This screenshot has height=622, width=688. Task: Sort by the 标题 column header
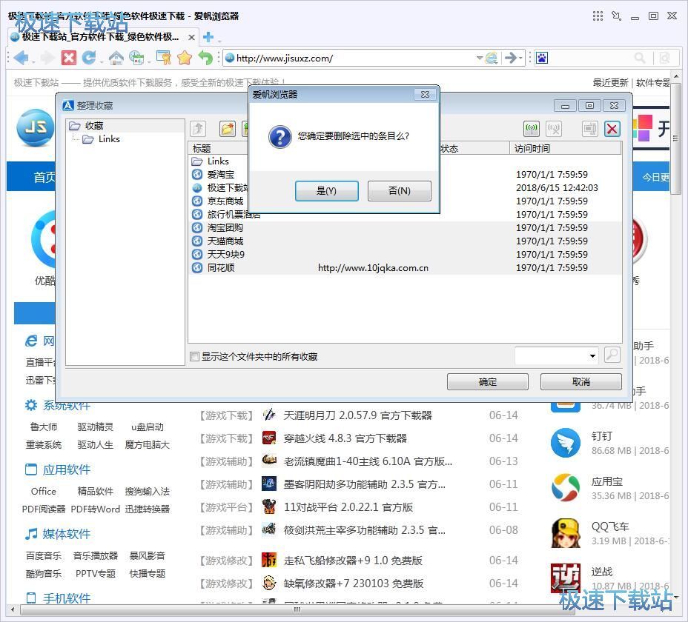pos(202,148)
